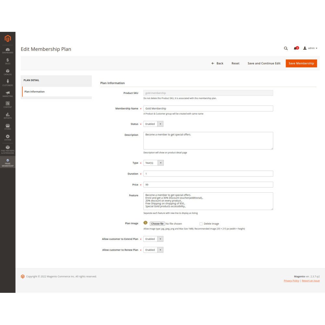The image size is (325, 325).
Task: Click Save and Continue Edit
Action: 264,63
